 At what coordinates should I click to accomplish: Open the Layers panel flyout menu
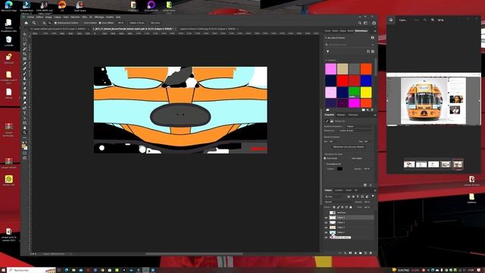click(x=375, y=190)
